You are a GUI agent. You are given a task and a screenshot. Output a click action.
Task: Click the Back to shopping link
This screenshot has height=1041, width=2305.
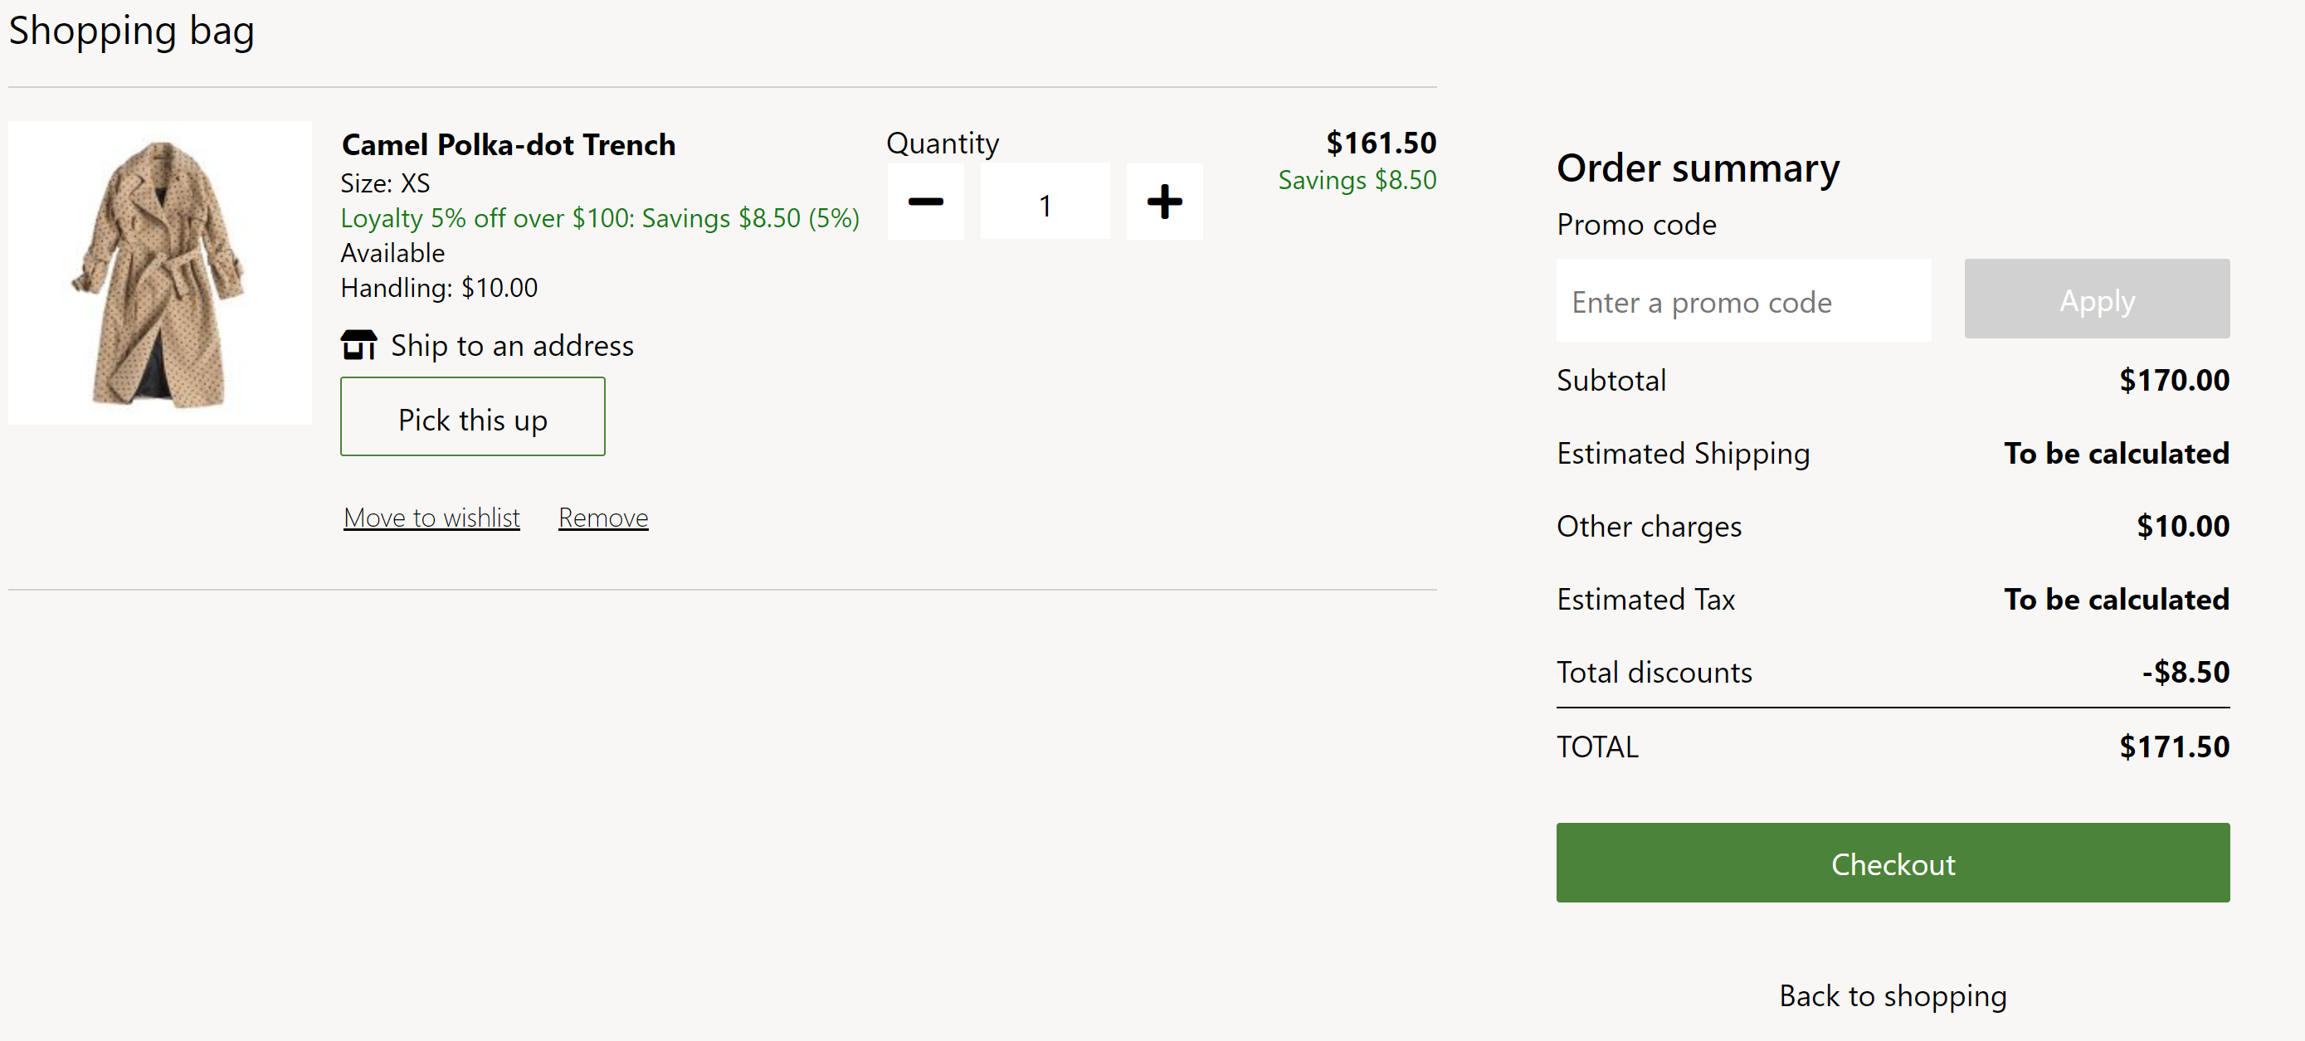(x=1892, y=997)
